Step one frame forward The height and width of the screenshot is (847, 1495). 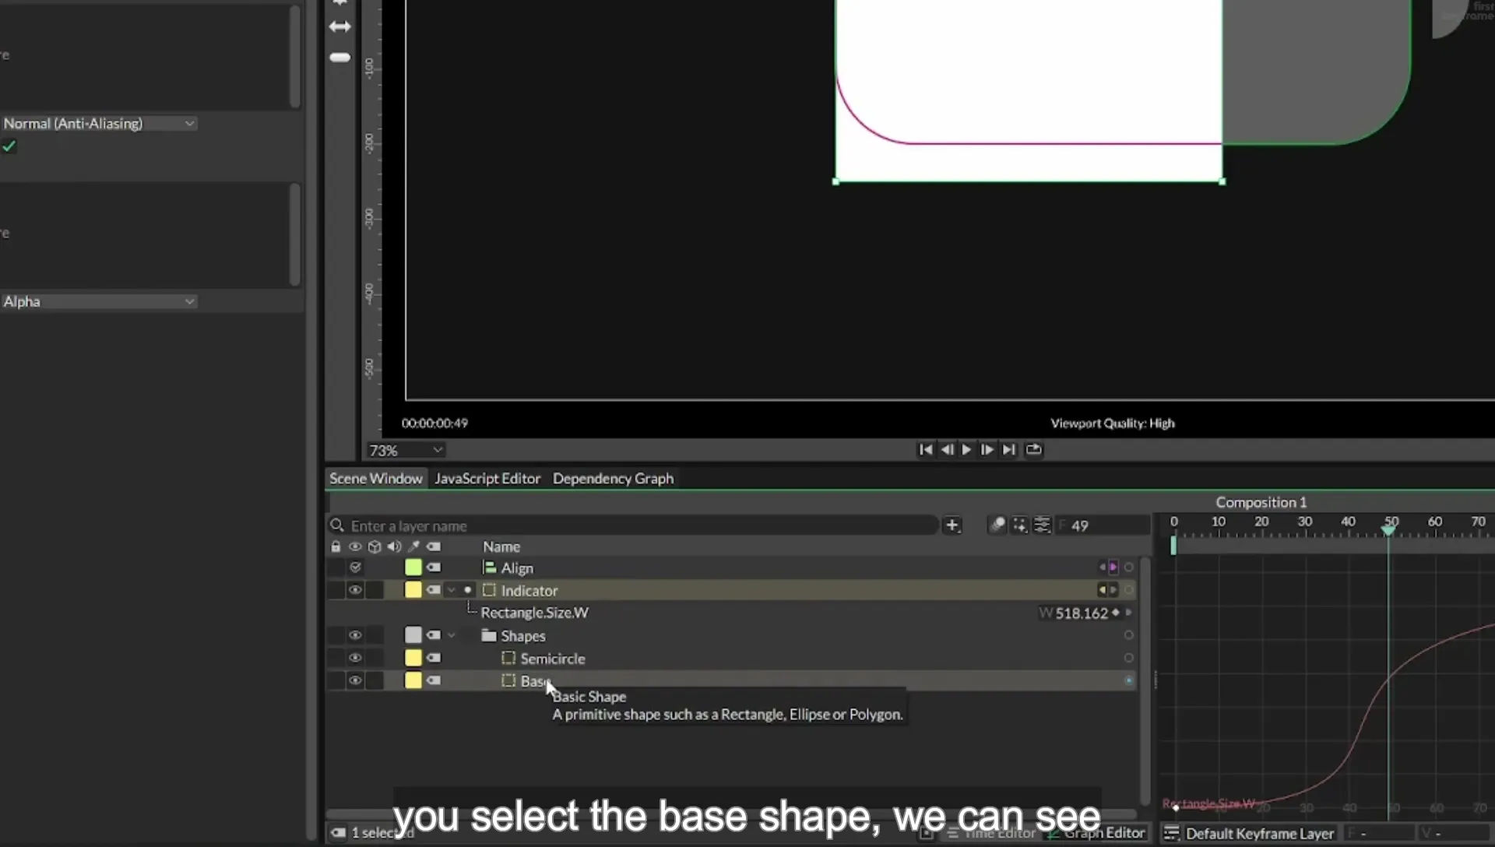pos(987,449)
